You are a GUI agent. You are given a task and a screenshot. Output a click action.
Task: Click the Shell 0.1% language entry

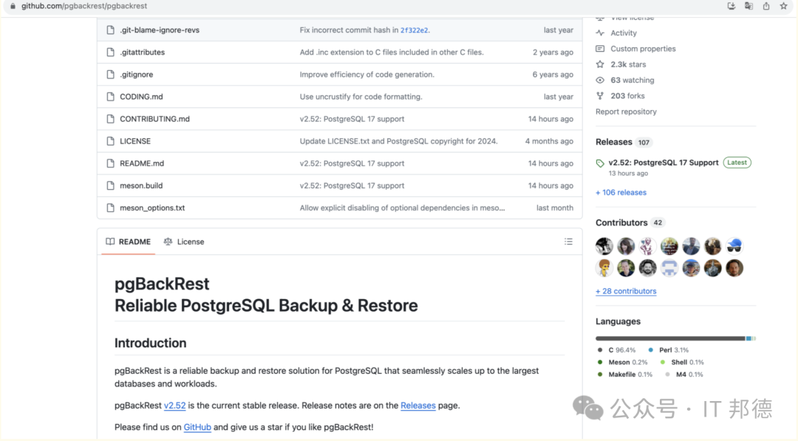(x=682, y=362)
